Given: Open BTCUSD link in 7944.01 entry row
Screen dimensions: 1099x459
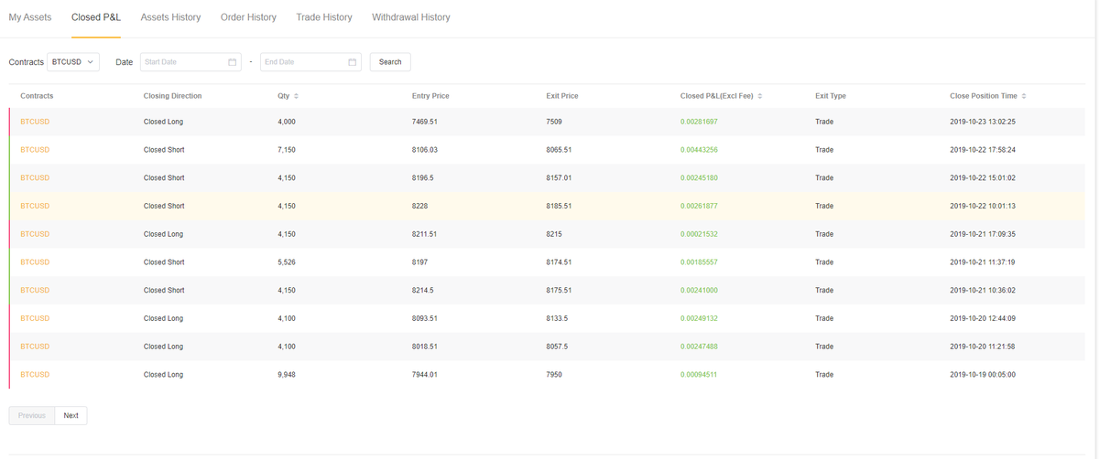Looking at the screenshot, I should [x=35, y=375].
